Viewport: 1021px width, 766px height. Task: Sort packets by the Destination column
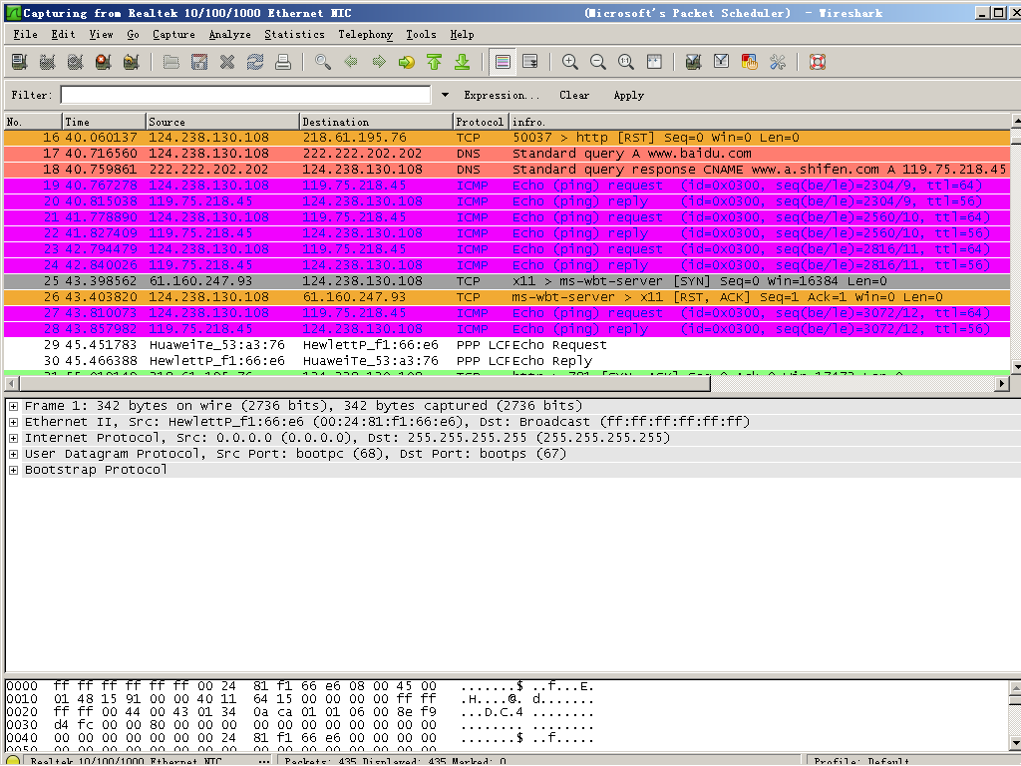pyautogui.click(x=376, y=122)
